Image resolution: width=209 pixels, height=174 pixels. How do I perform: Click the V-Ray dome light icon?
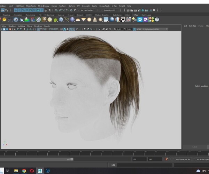pyautogui.click(x=78, y=20)
